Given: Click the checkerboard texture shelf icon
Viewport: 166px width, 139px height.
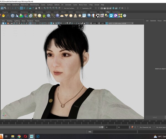Looking at the screenshot, I should 98,16.
